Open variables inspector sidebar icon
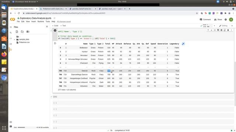This screenshot has width=236, height=132. [x=11, y=44]
